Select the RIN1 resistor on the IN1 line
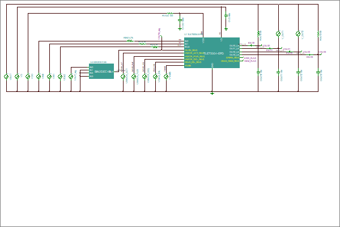 142,44
